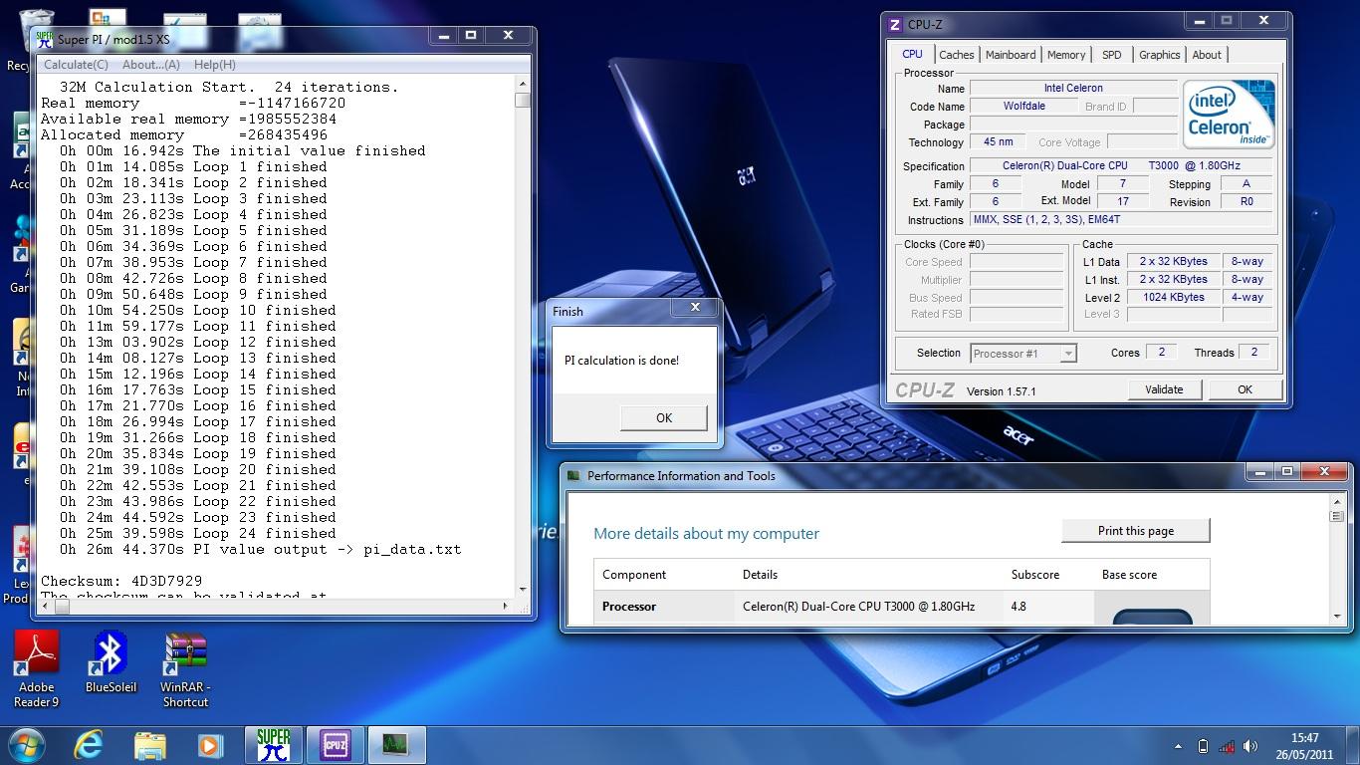
Task: Click Performance Information scrollbar up arrow
Action: tap(1337, 501)
